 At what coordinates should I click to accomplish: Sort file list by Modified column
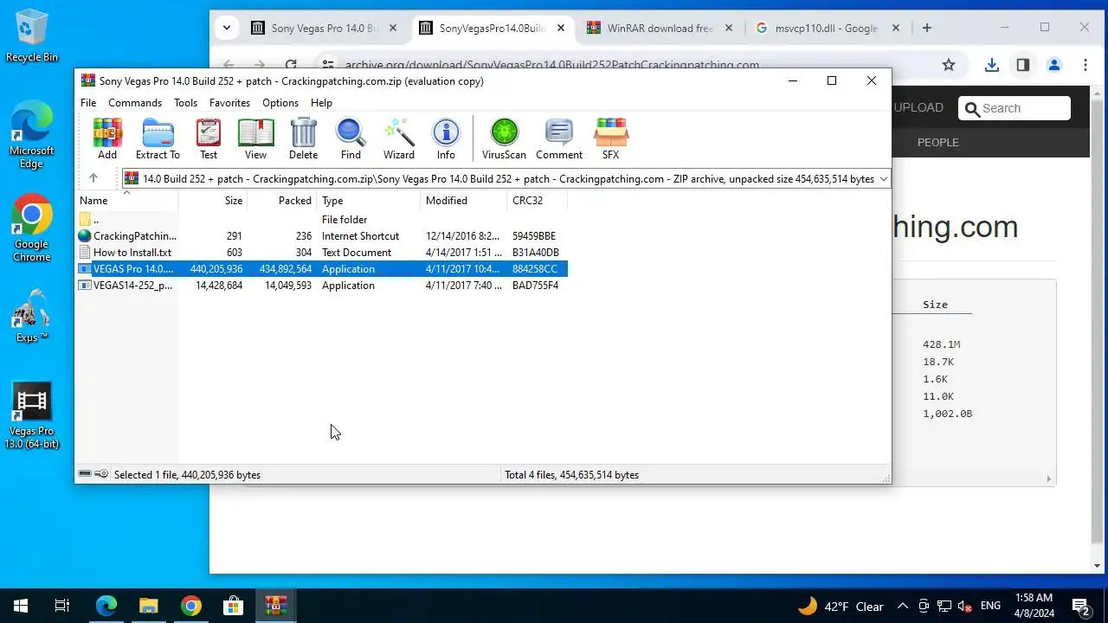pos(464,201)
